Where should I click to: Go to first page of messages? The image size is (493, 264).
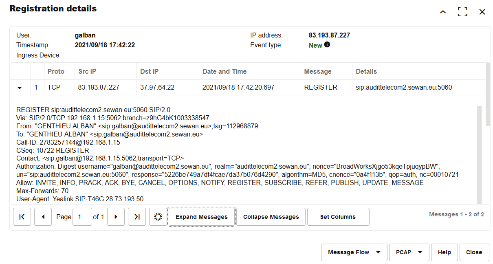[x=22, y=217]
